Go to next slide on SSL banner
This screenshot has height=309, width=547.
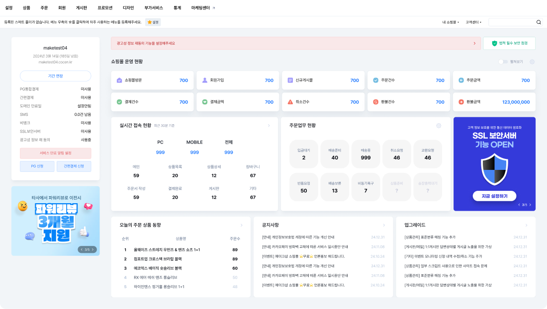point(531,205)
